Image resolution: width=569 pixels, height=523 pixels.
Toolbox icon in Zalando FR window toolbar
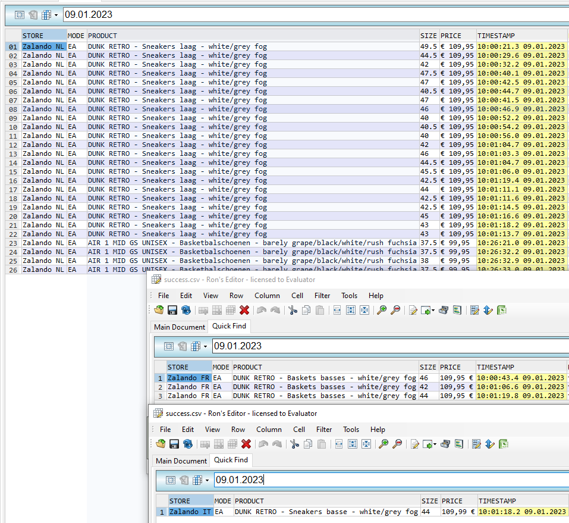(x=444, y=310)
